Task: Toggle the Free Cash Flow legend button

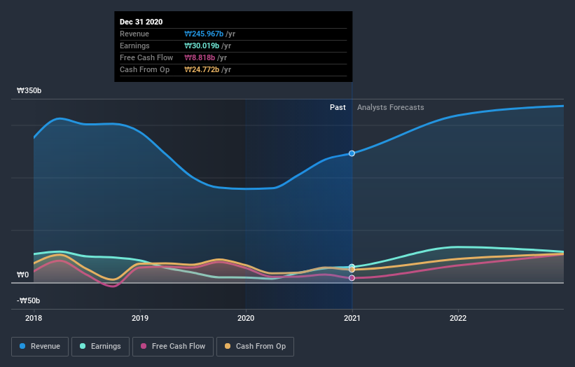Action: click(x=173, y=347)
